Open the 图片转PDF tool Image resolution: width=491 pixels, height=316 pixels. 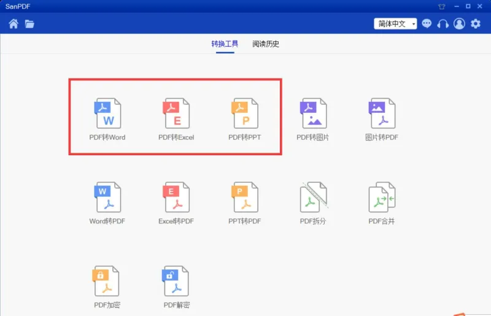pyautogui.click(x=382, y=114)
